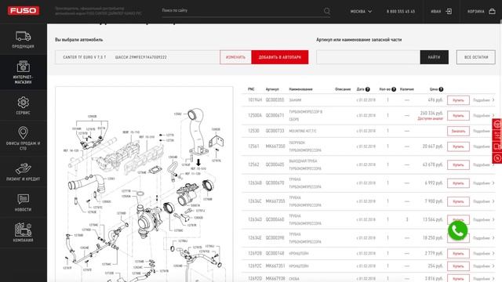Click the Изменить vehicle button
Viewport: 502px width, 282px height.
pyautogui.click(x=235, y=57)
